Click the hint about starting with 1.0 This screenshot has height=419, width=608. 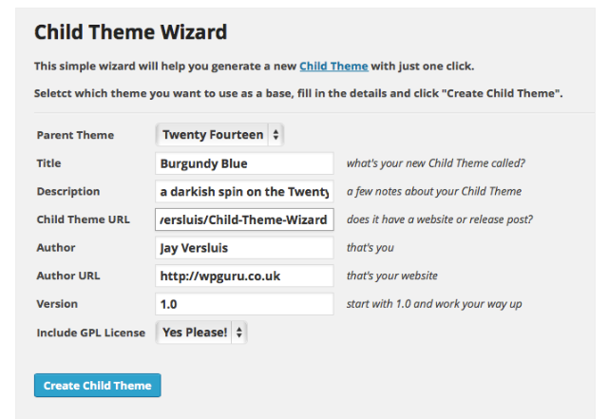coord(434,304)
